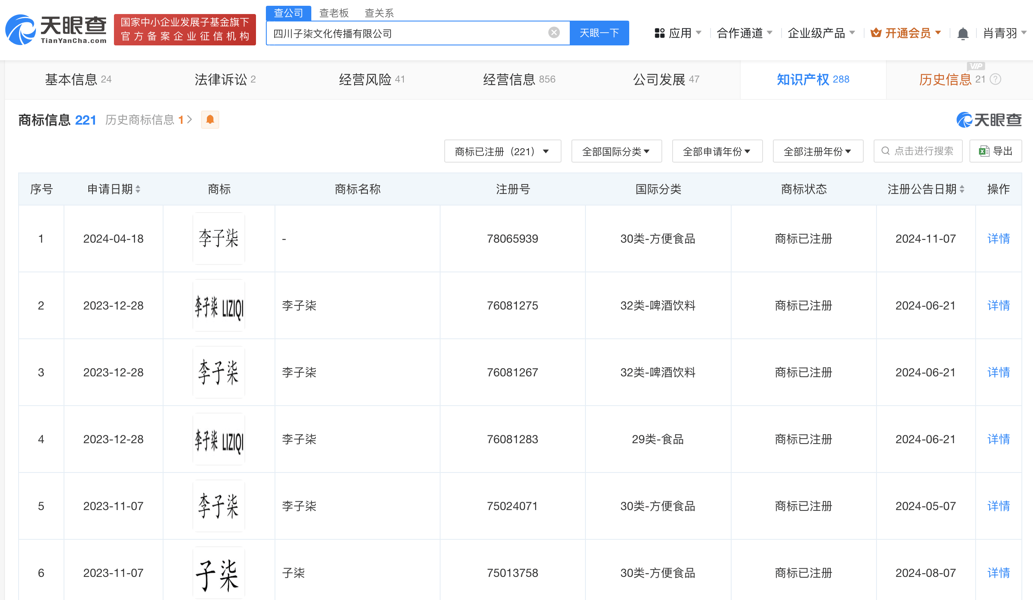Click the help question mark beside 历史信息

(995, 79)
